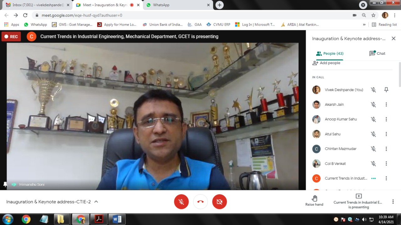This screenshot has width=401, height=225.
Task: Pin Vivek Deshpande (You) to screen
Action: pyautogui.click(x=386, y=90)
